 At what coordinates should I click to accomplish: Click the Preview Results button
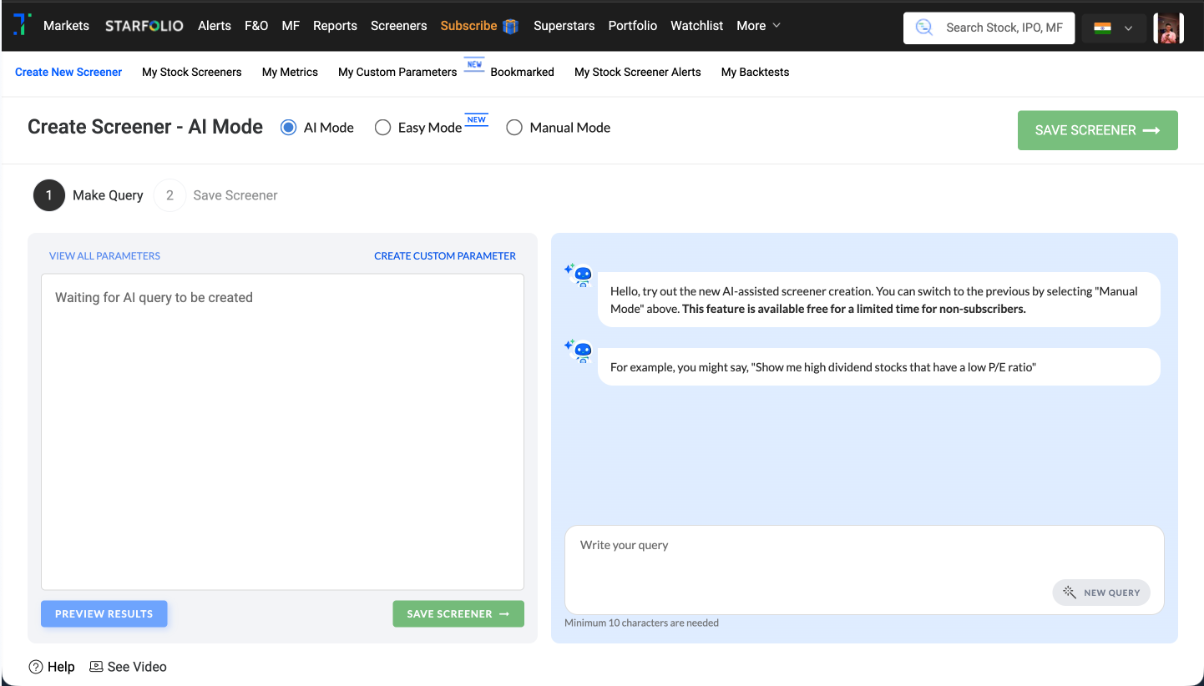[104, 613]
